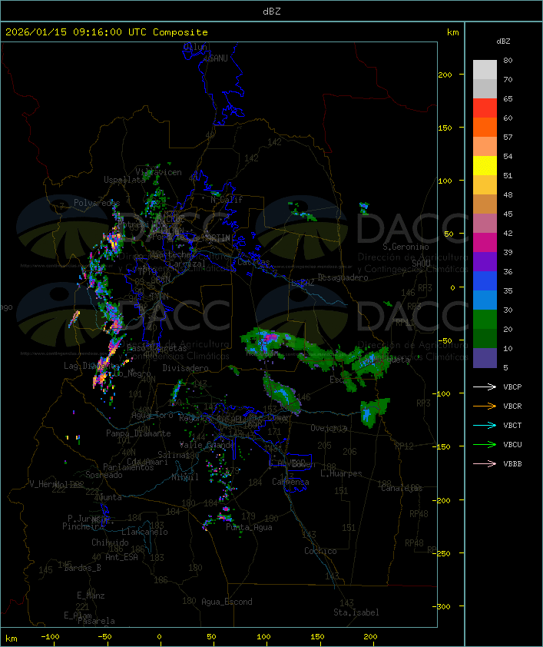Click the dBZ heading above the legend

[503, 41]
